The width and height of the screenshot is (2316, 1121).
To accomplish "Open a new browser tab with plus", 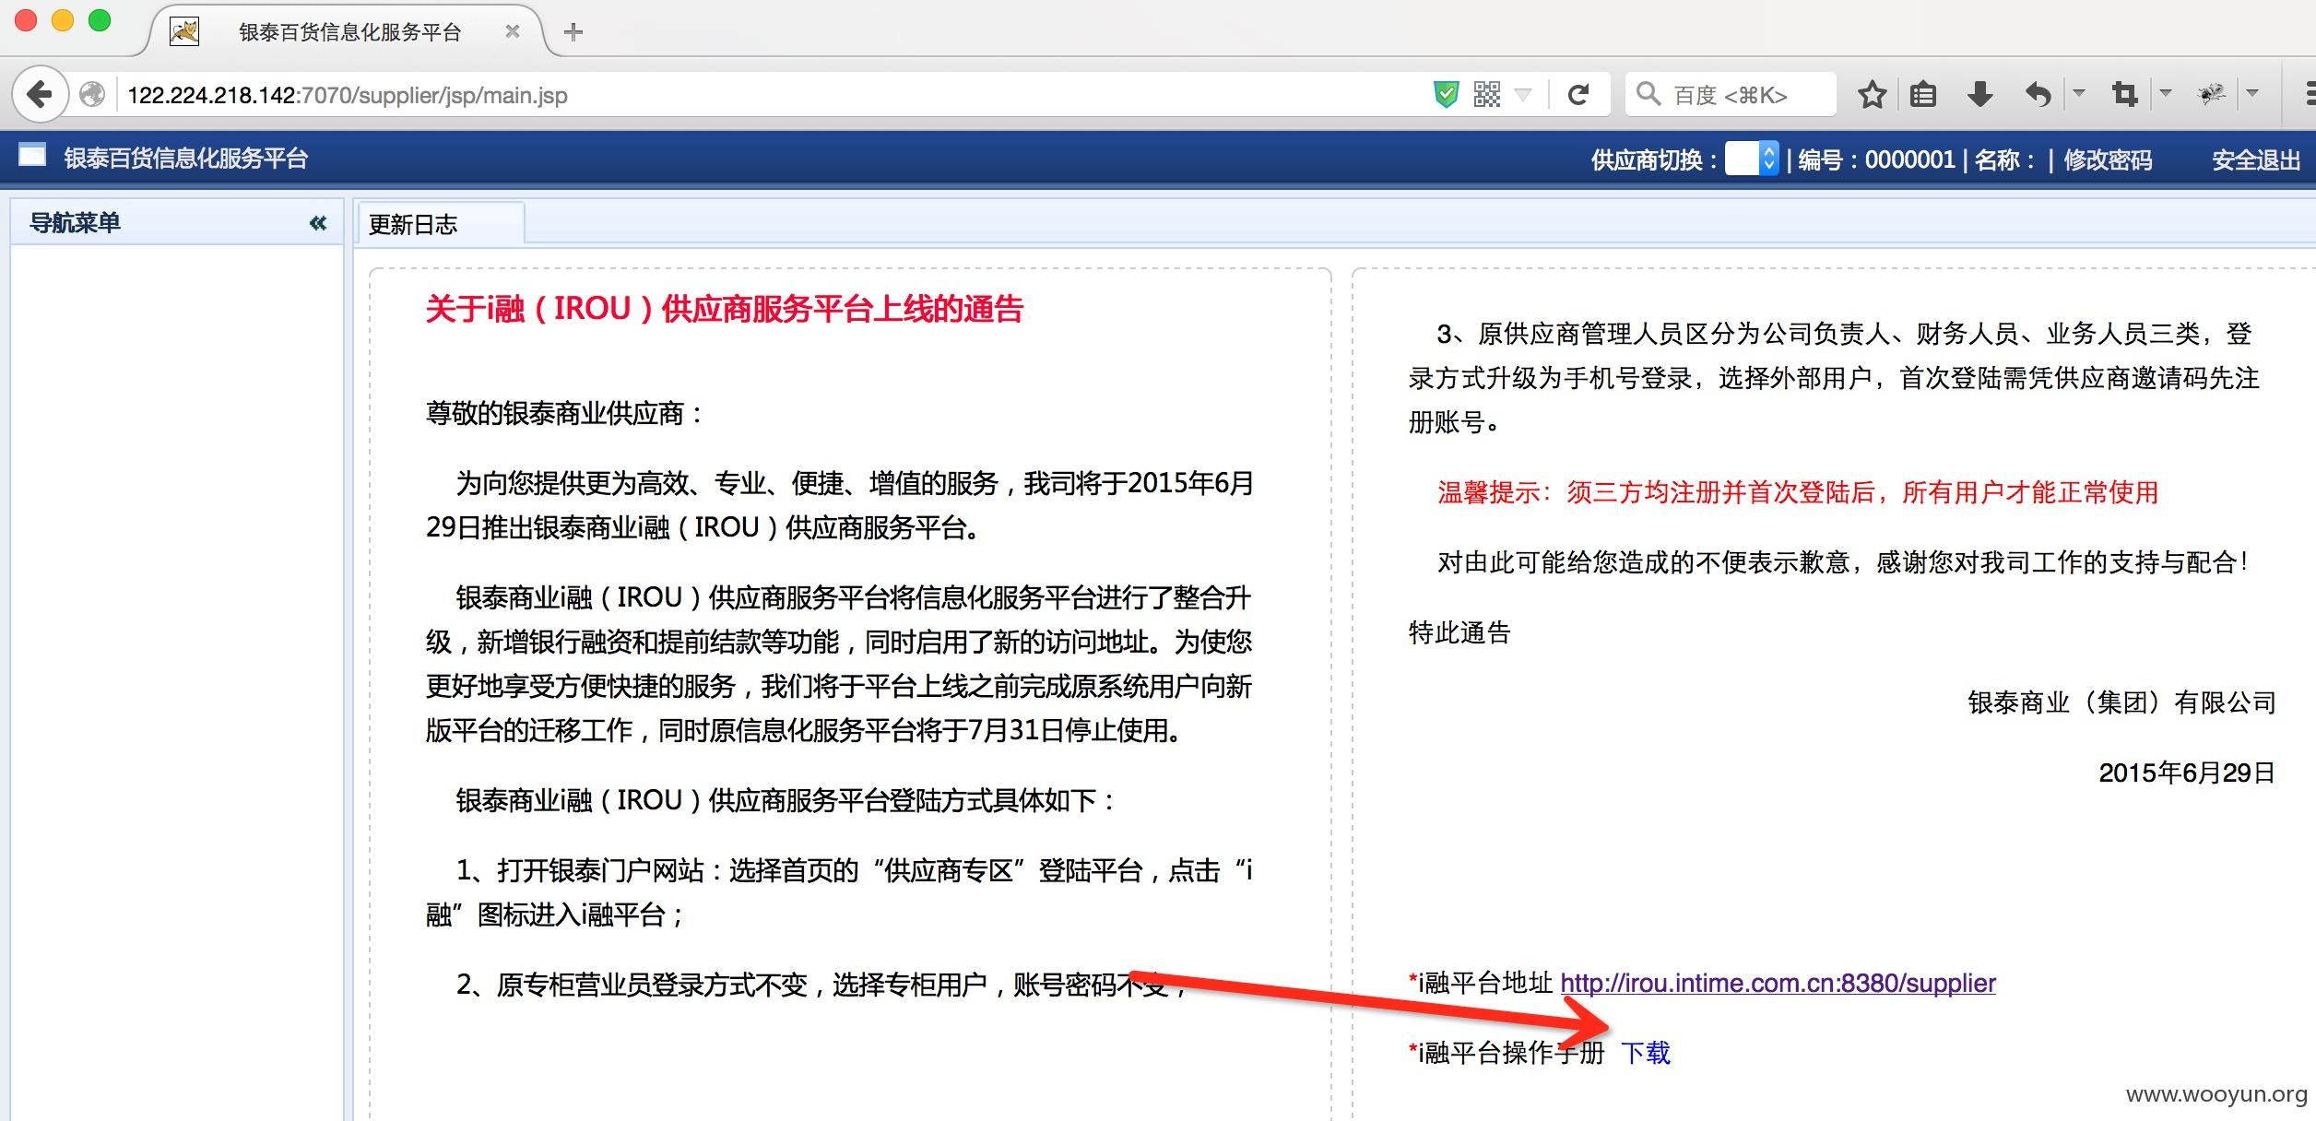I will coord(573,32).
